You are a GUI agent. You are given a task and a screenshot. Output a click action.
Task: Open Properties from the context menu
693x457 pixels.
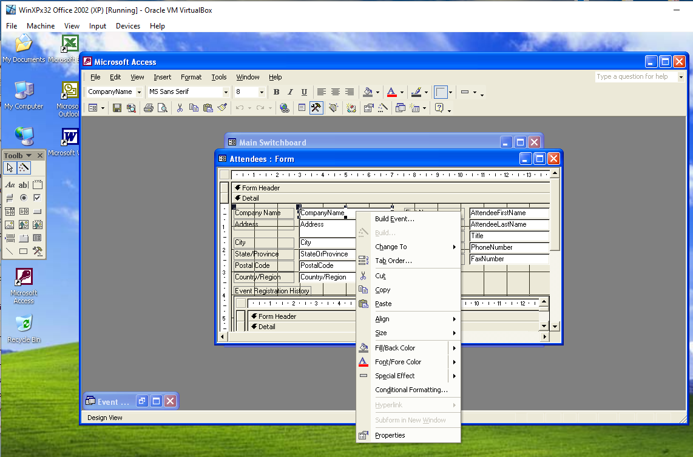coord(408,435)
